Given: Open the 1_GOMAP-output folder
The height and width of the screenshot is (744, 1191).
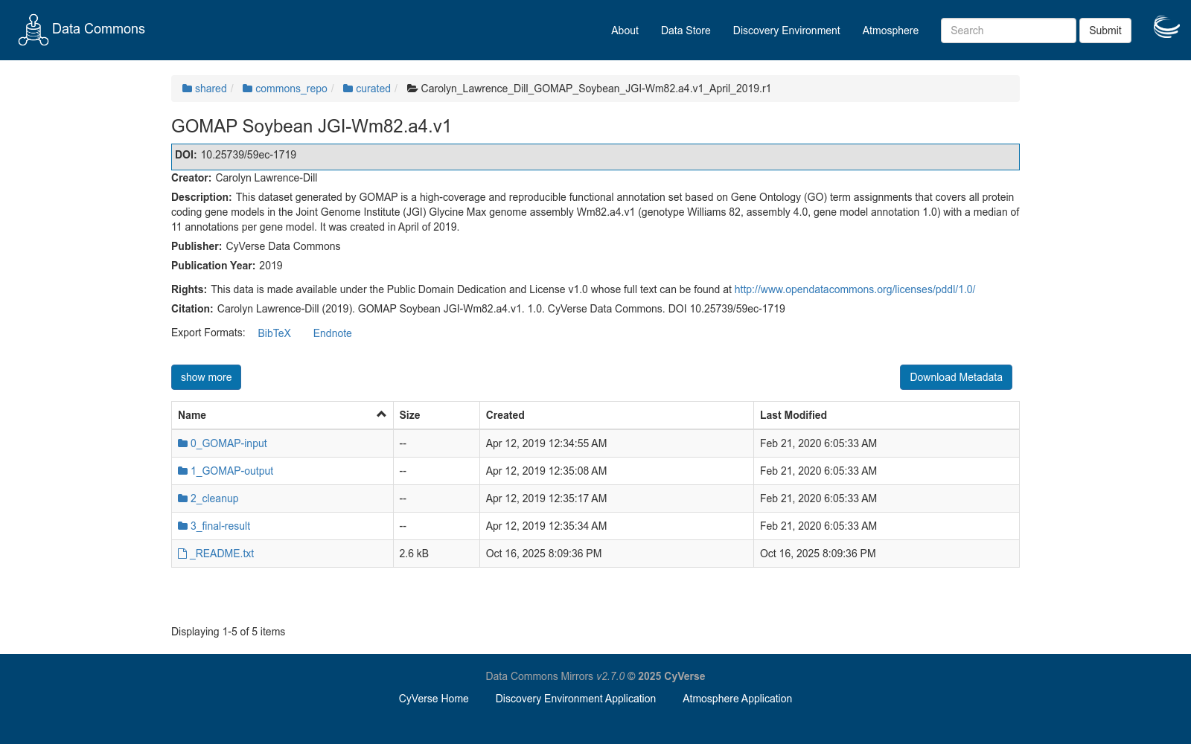Looking at the screenshot, I should (232, 471).
